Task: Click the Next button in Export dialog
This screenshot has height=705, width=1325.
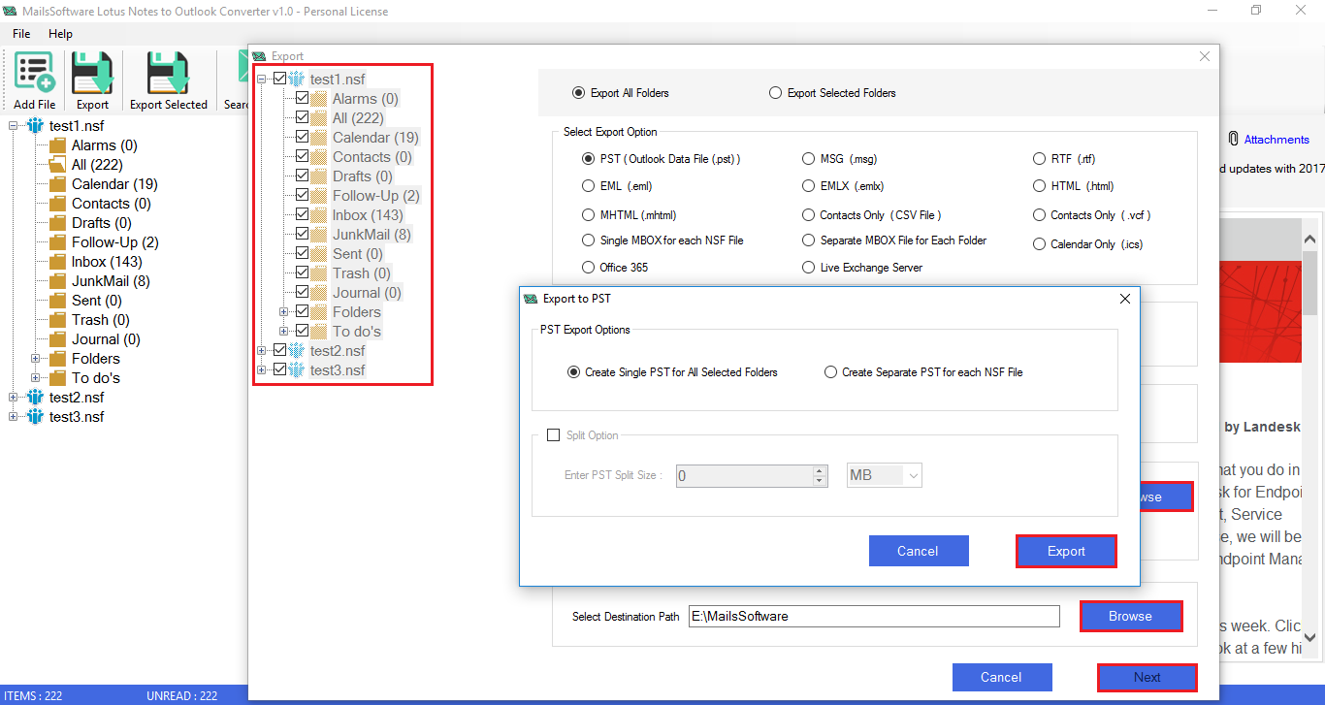Action: pos(1147,677)
